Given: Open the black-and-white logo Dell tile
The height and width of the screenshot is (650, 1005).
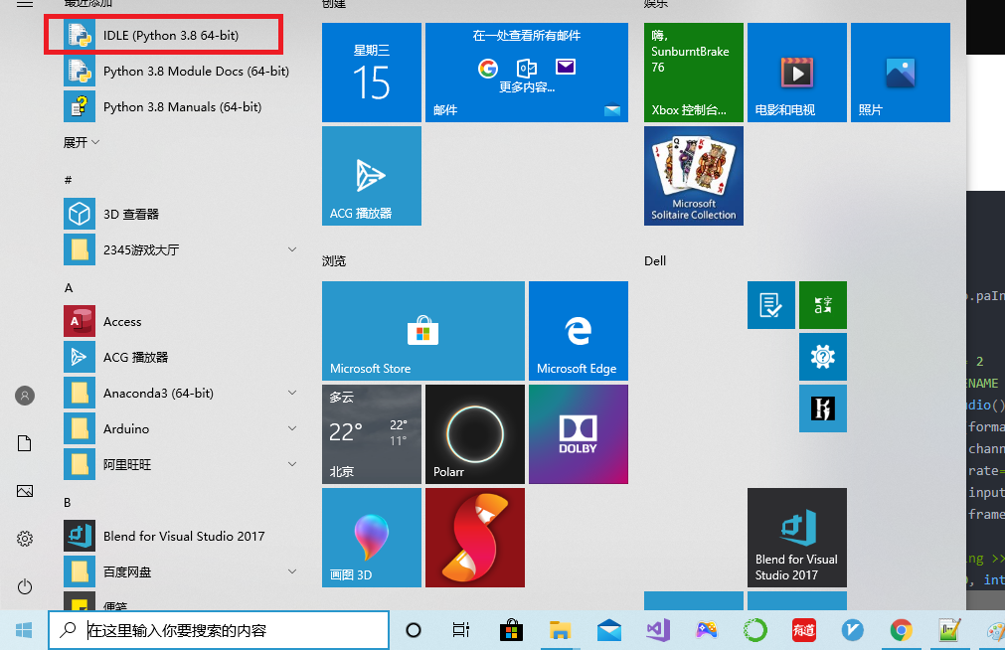Looking at the screenshot, I should (823, 408).
